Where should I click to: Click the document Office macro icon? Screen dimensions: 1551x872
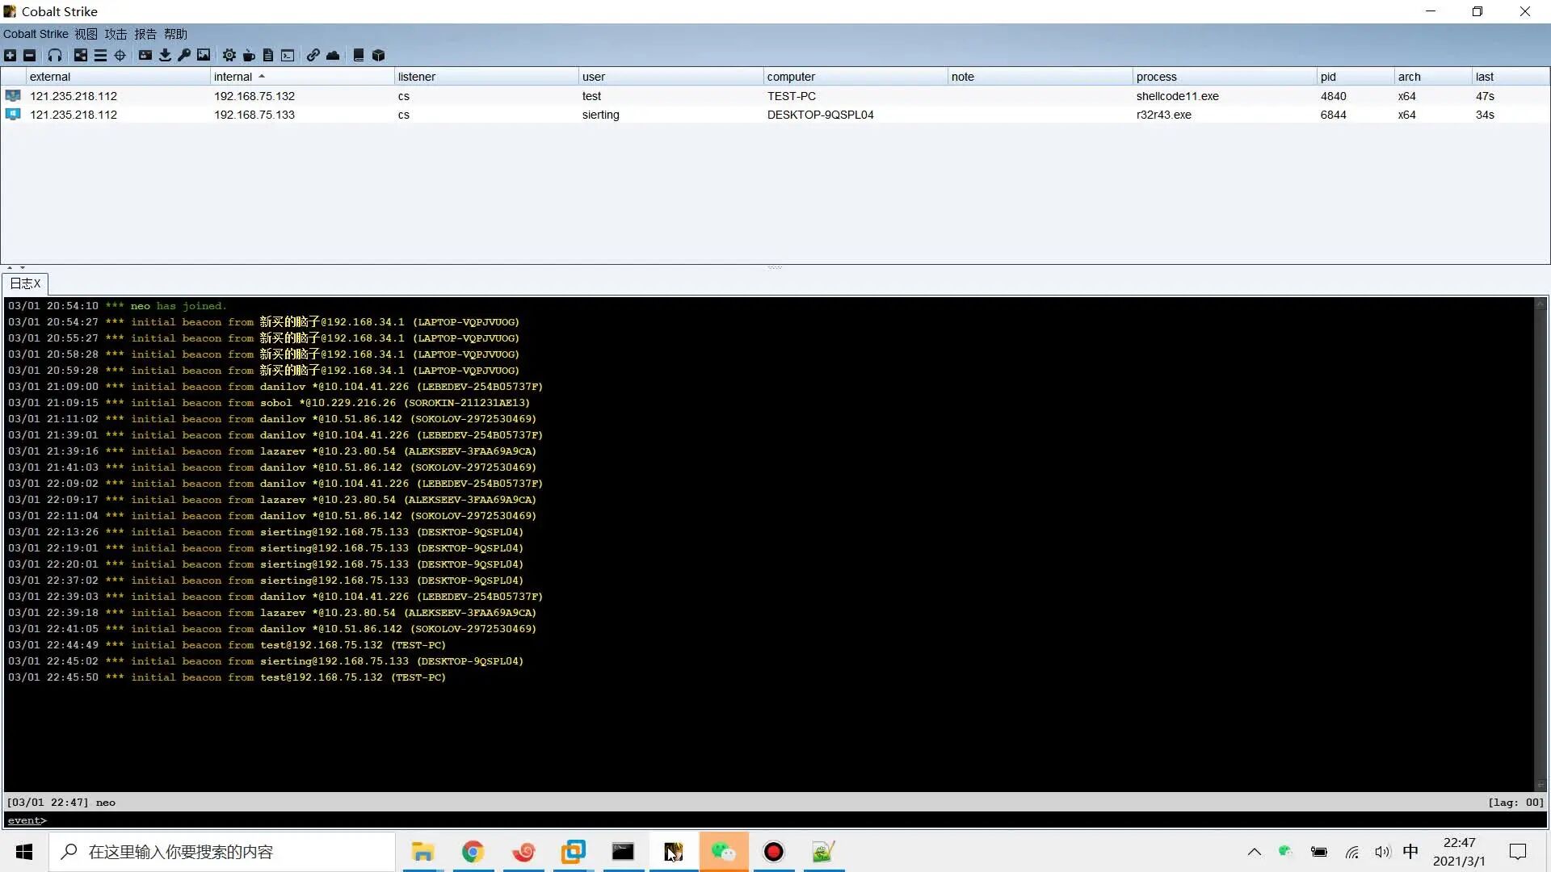pos(268,55)
